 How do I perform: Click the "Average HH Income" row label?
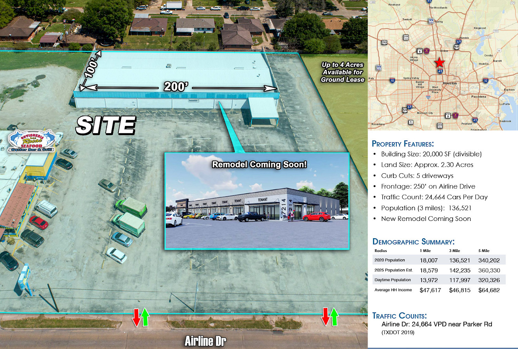[x=393, y=290]
